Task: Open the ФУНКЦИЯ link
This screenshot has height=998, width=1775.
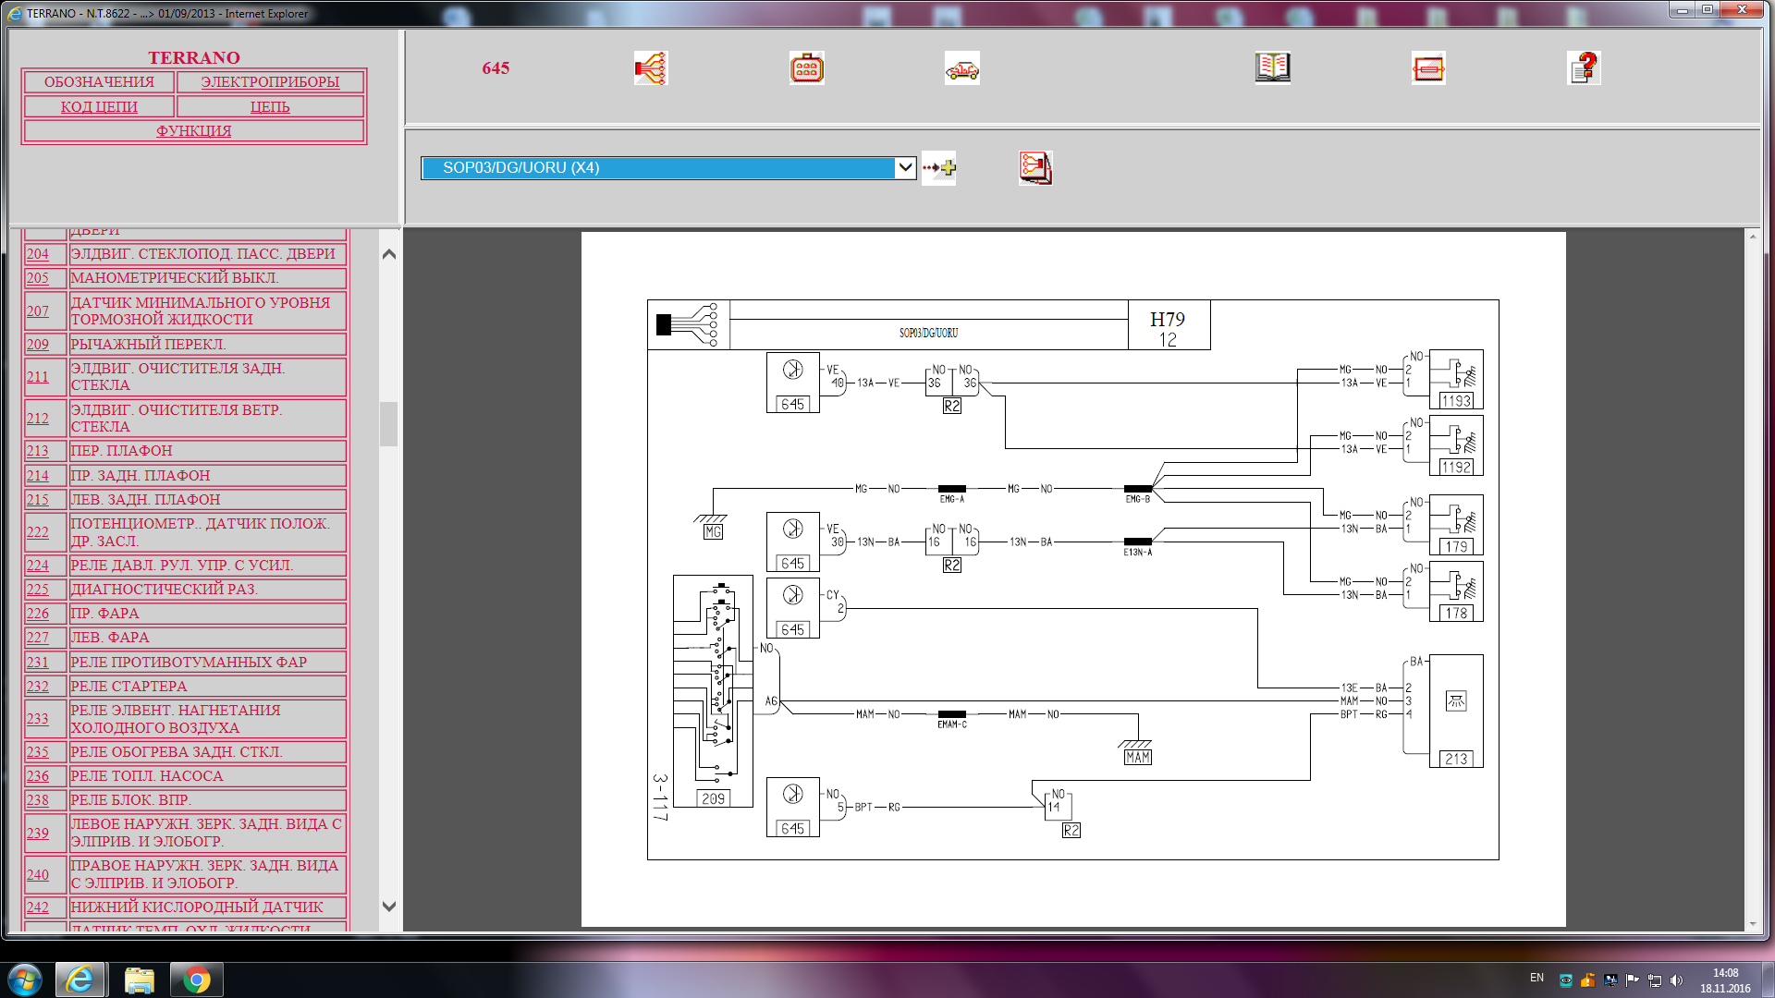Action: pyautogui.click(x=194, y=130)
